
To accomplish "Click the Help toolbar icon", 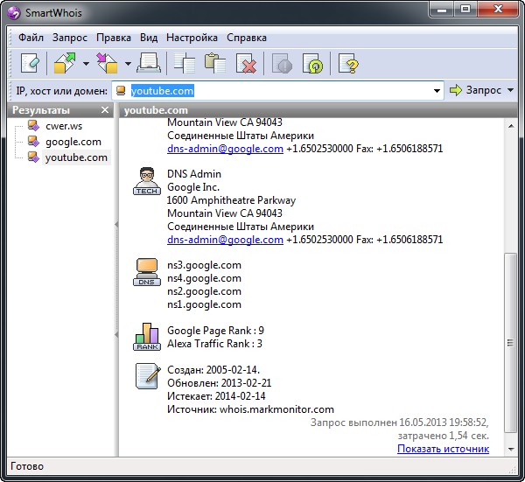I will [348, 63].
